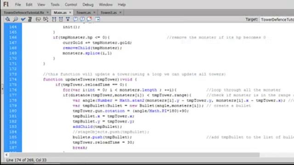Click 'removeChild(tmpMonster);' line
The image size is (294, 165).
click(x=92, y=48)
